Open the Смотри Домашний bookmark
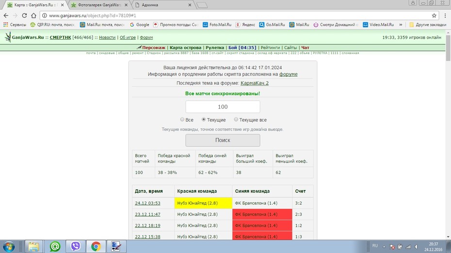 (336, 25)
